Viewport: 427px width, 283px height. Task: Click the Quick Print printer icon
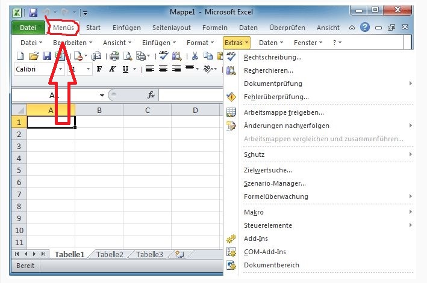[x=114, y=56]
